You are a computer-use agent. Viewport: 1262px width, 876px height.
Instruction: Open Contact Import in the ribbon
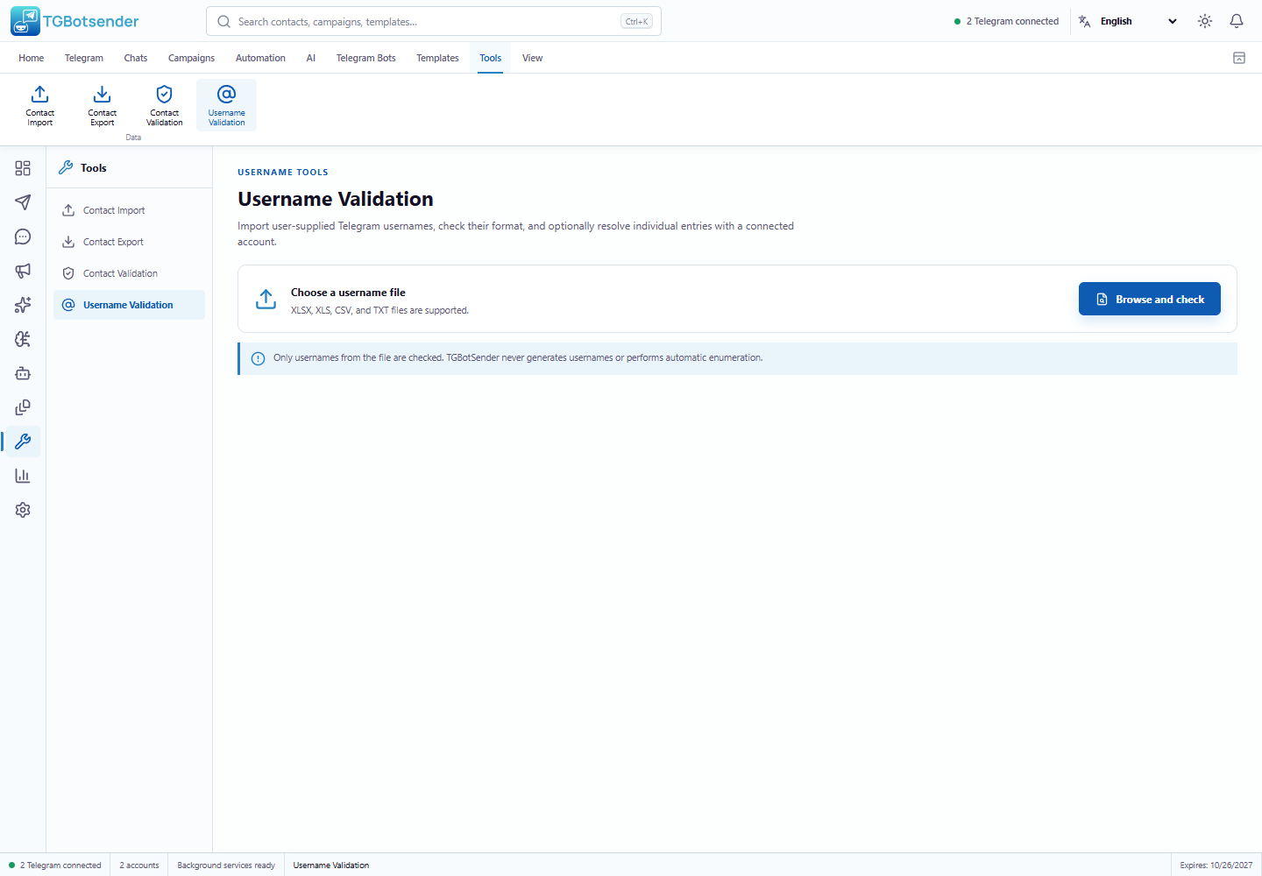pos(40,105)
